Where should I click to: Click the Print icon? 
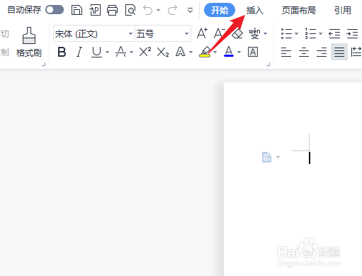[x=112, y=10]
